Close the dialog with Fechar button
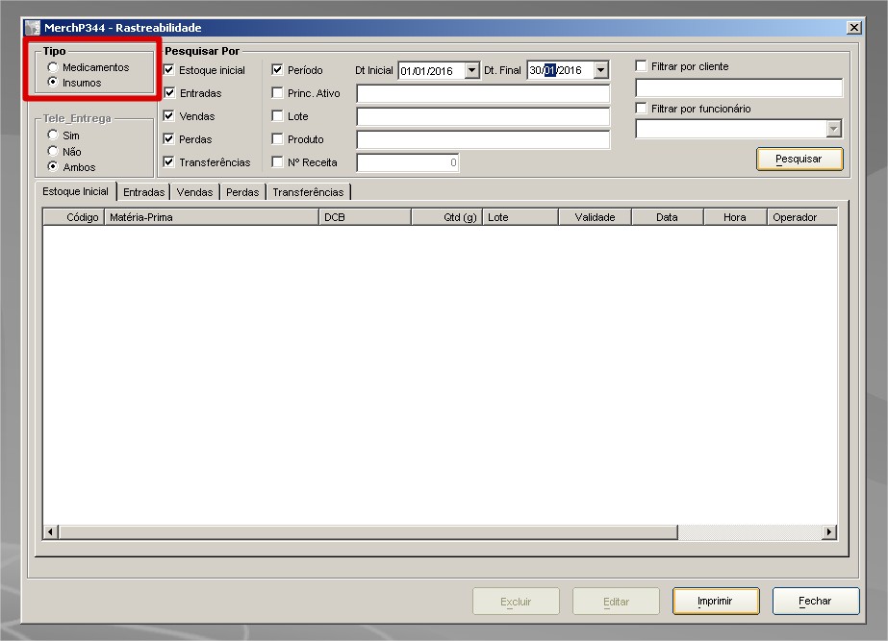888x641 pixels. [815, 602]
